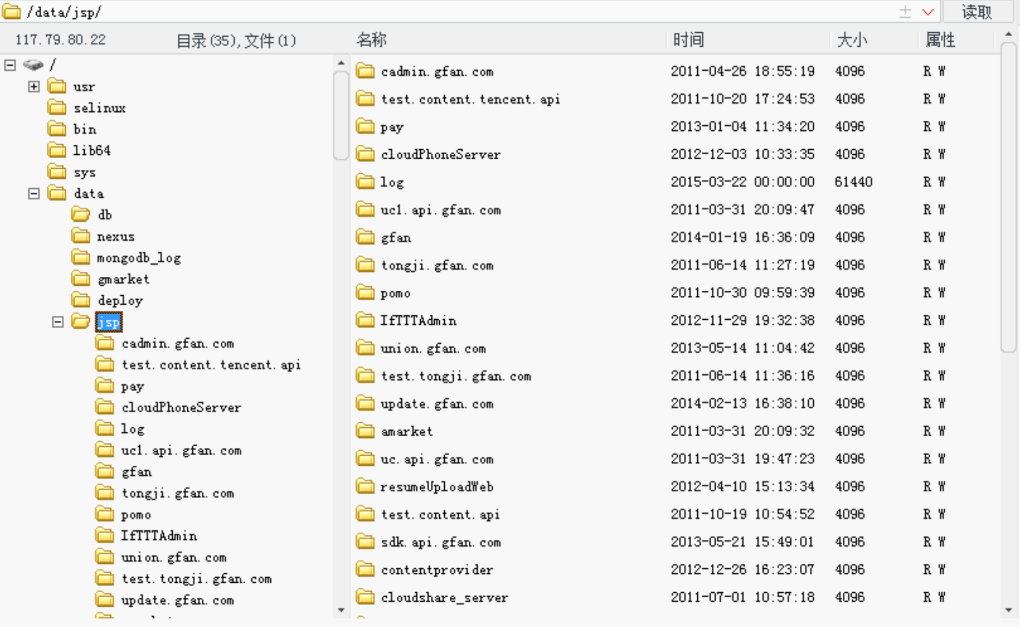
Task: Sort by the 大小 column header
Action: tap(852, 40)
